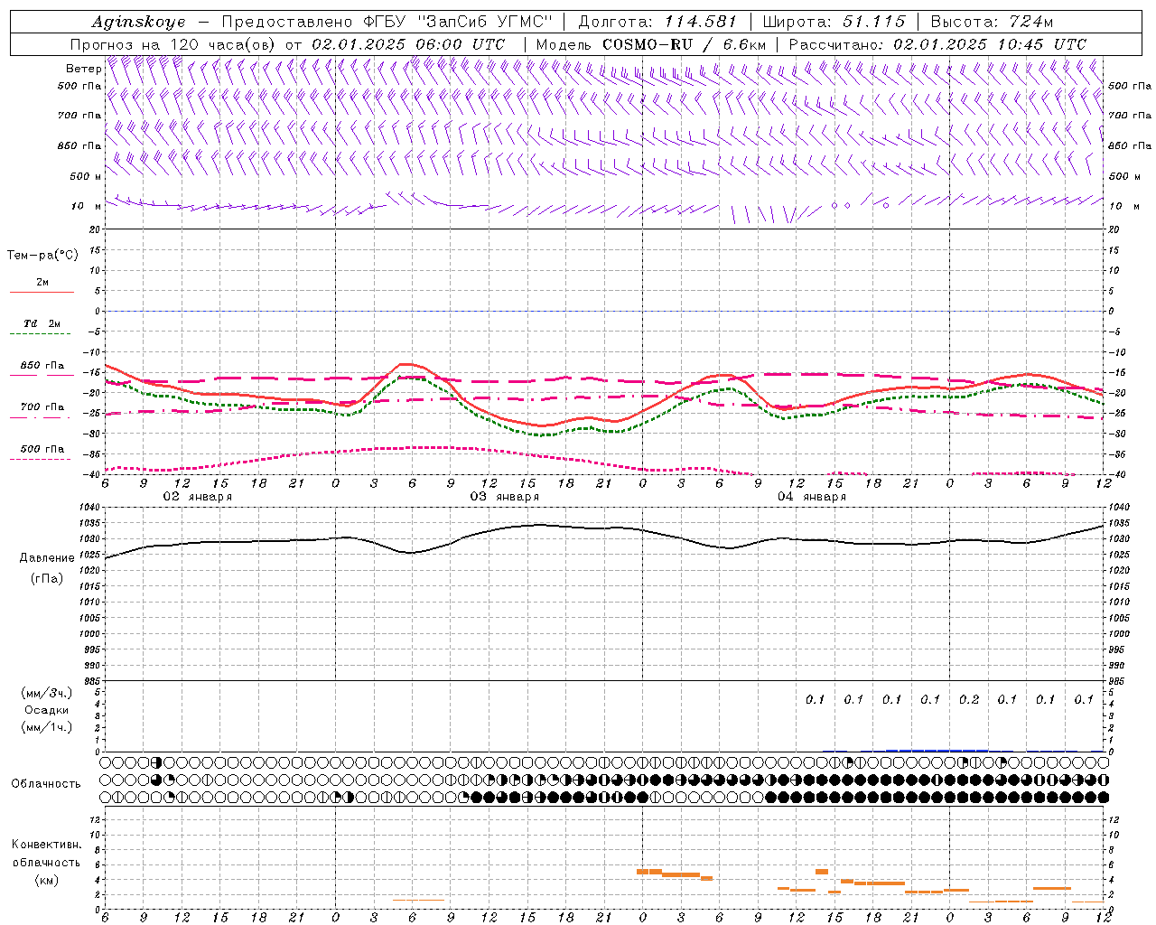The image size is (1156, 925).
Task: Click the Осадки precipitation label
Action: point(47,710)
